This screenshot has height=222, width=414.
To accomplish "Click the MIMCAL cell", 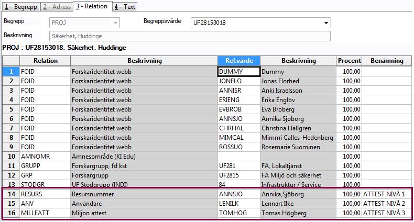I will click(x=238, y=138).
